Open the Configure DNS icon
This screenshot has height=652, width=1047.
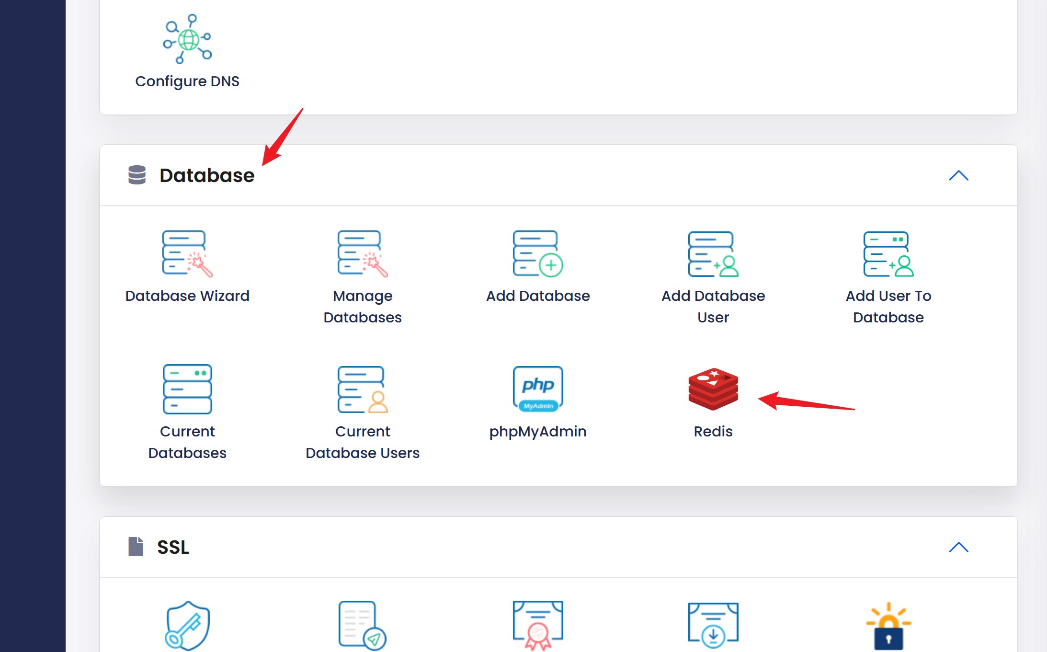click(187, 39)
